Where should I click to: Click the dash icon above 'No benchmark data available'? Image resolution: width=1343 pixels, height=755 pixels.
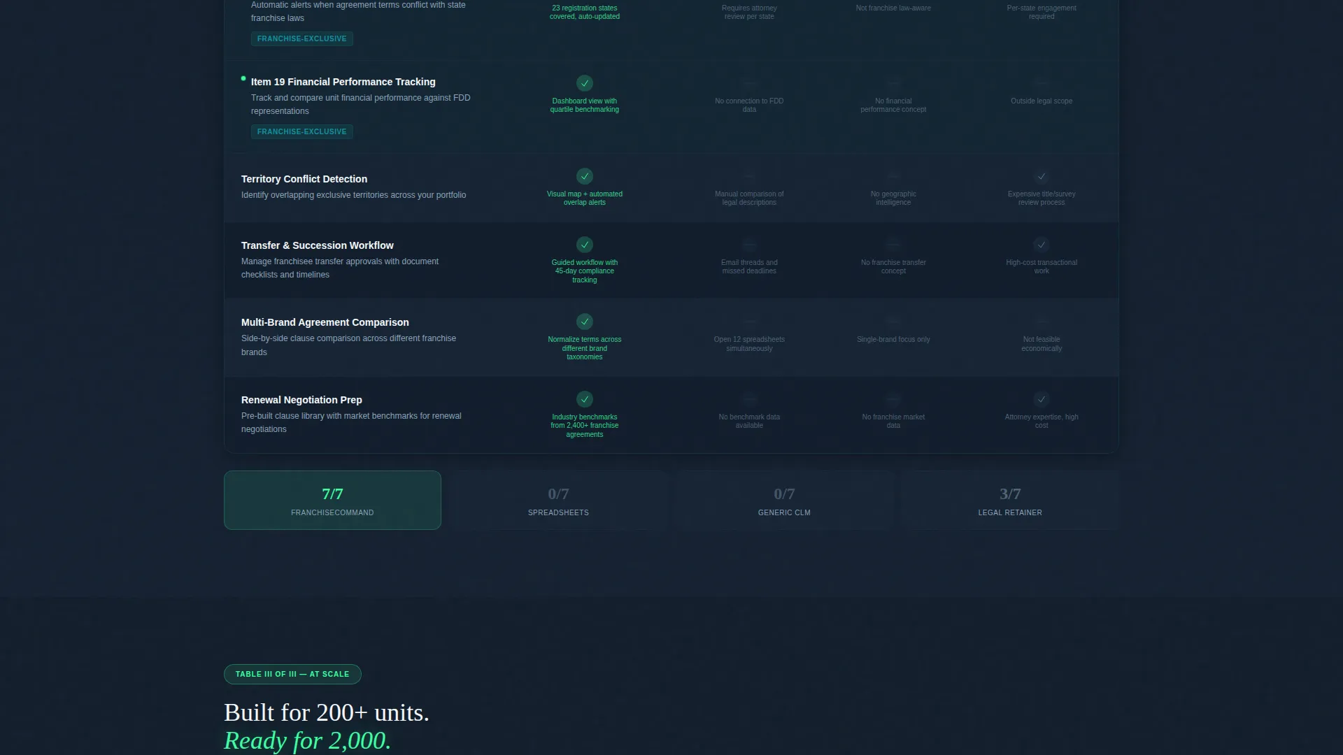point(749,399)
